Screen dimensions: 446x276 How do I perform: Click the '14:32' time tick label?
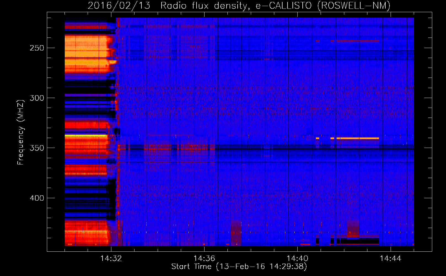click(111, 258)
